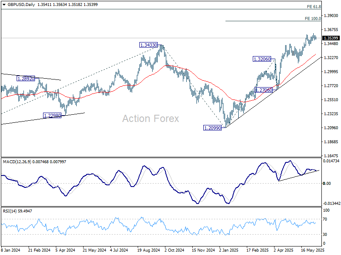Select the FE 100.0 Fibonacci label
Viewport: 341px width, 255px height.
pyautogui.click(x=313, y=19)
